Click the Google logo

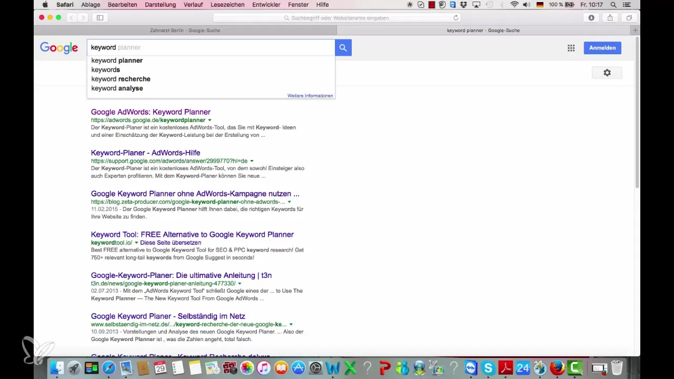(59, 48)
